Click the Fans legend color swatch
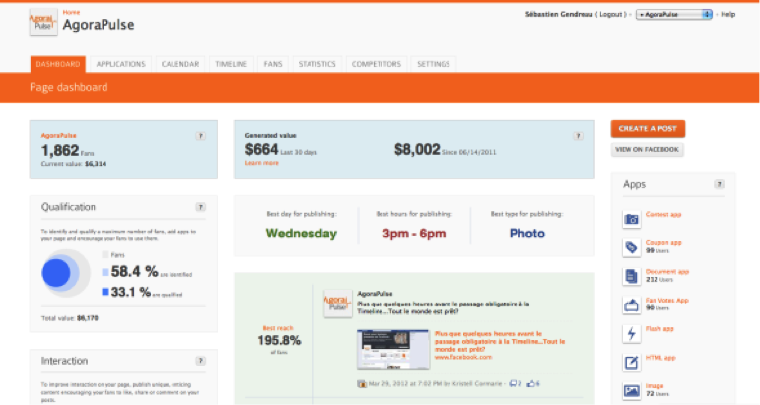Image resolution: width=760 pixels, height=405 pixels. pyautogui.click(x=105, y=255)
